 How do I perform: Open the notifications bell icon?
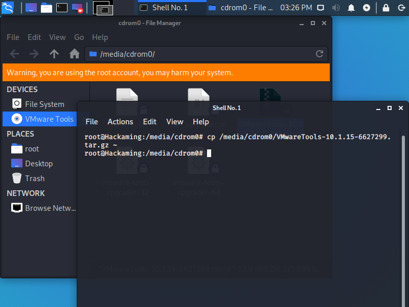351,8
